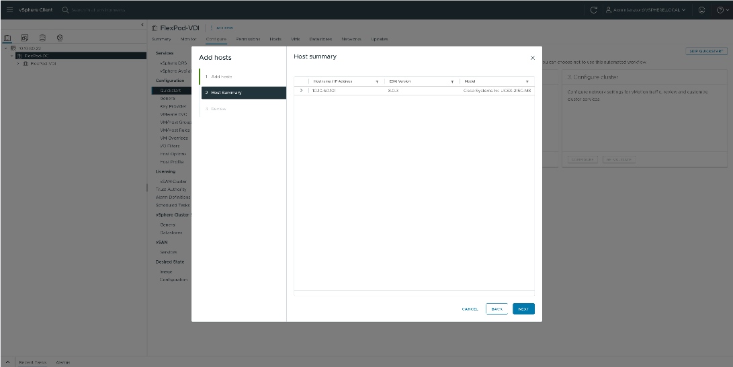Open the Actions menu for FlexPod-VDI
This screenshot has width=733, height=367.
[222, 28]
